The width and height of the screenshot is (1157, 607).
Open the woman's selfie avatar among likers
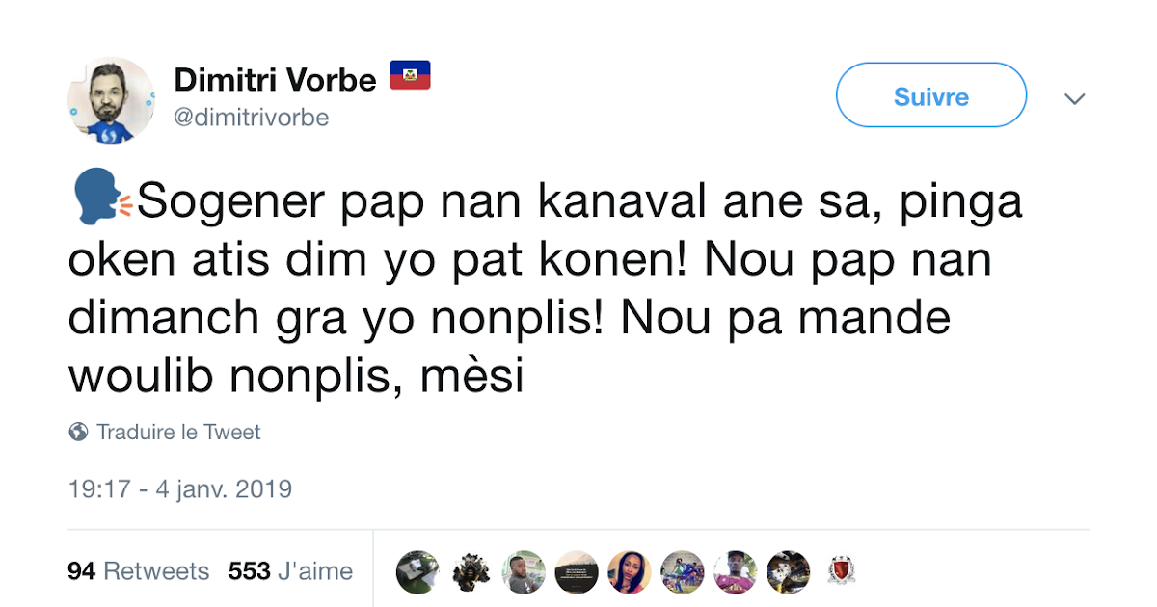click(x=630, y=572)
